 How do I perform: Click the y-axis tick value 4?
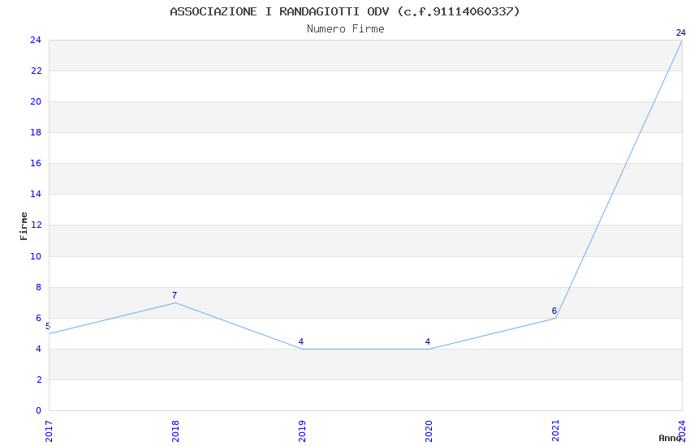(39, 349)
